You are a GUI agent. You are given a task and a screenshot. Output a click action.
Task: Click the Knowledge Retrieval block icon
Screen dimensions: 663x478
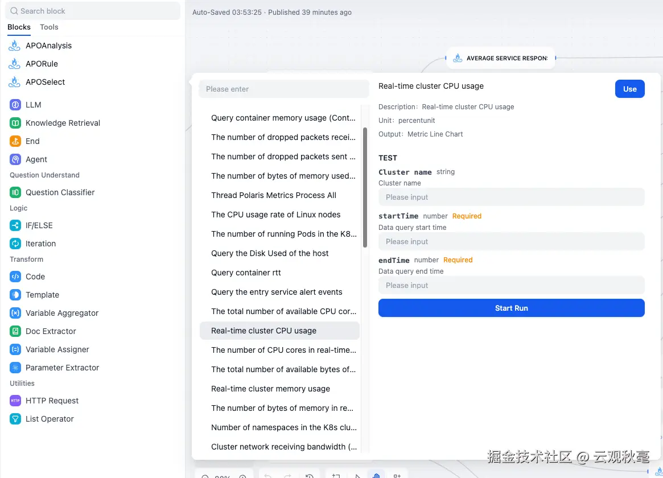click(15, 123)
